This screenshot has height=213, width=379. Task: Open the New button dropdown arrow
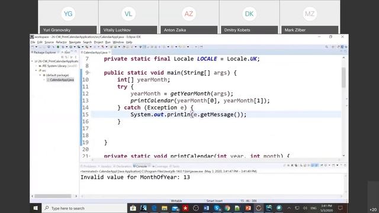pyautogui.click(x=36, y=47)
